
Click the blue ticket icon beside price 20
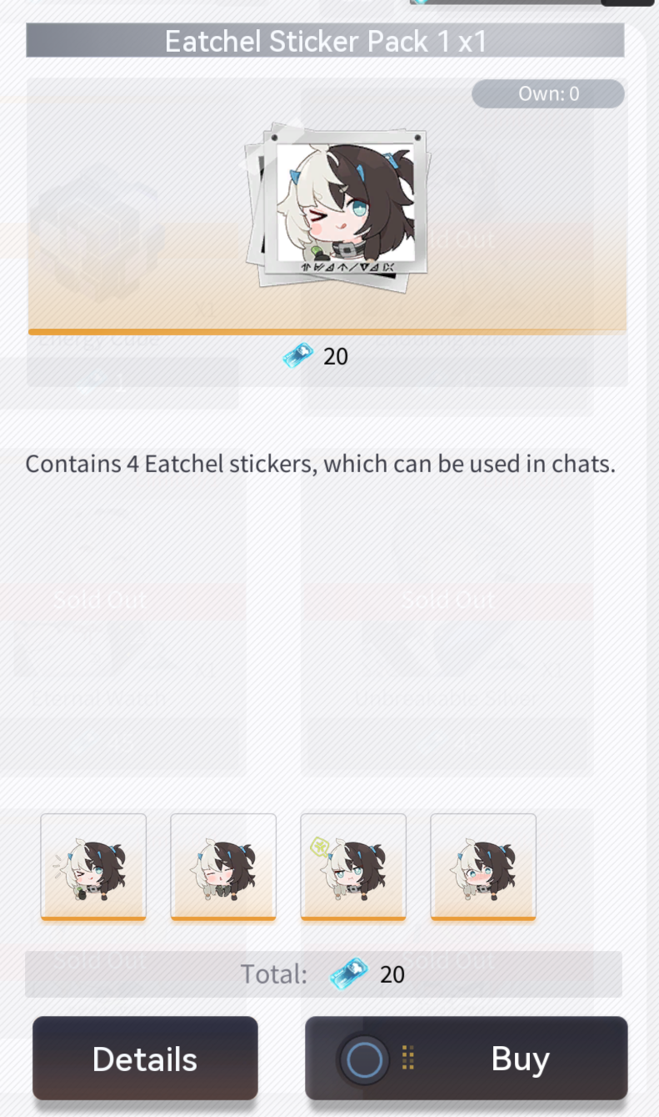[x=298, y=356]
